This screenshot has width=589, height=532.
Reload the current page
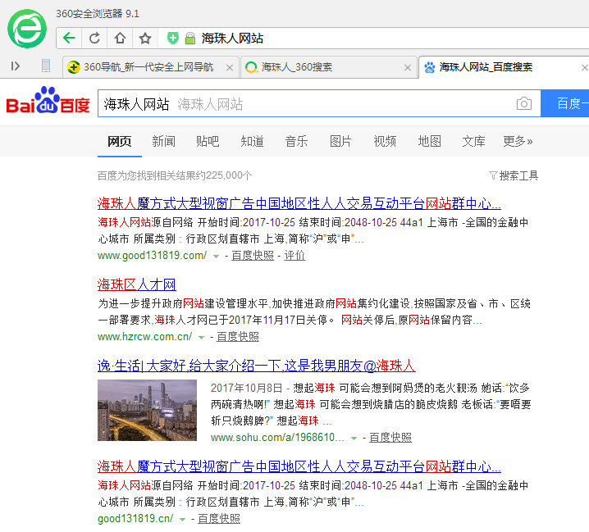click(94, 38)
